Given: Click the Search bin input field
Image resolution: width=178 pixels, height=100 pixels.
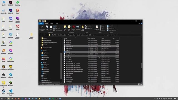Looking at the screenshot, I should coord(125,35).
